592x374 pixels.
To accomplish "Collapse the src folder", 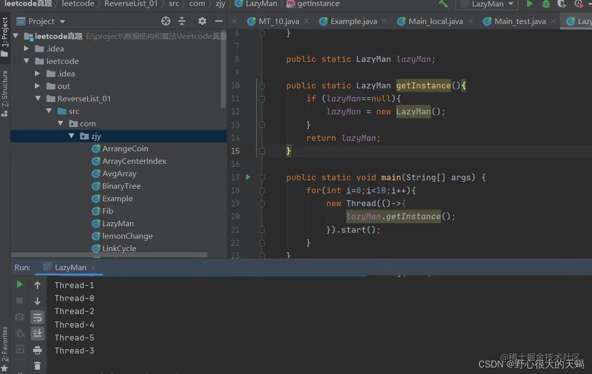I will 49,110.
